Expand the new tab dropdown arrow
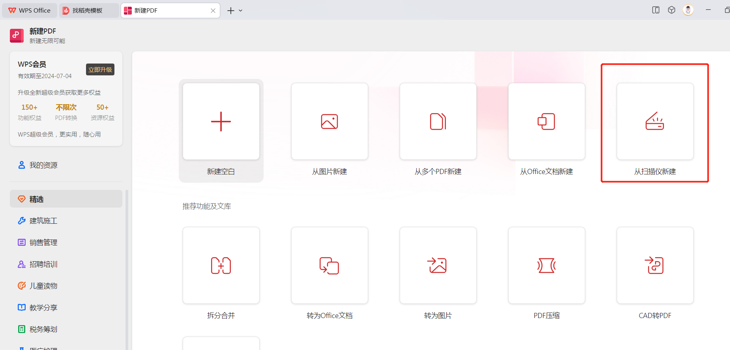Viewport: 730px width, 350px height. (x=240, y=11)
